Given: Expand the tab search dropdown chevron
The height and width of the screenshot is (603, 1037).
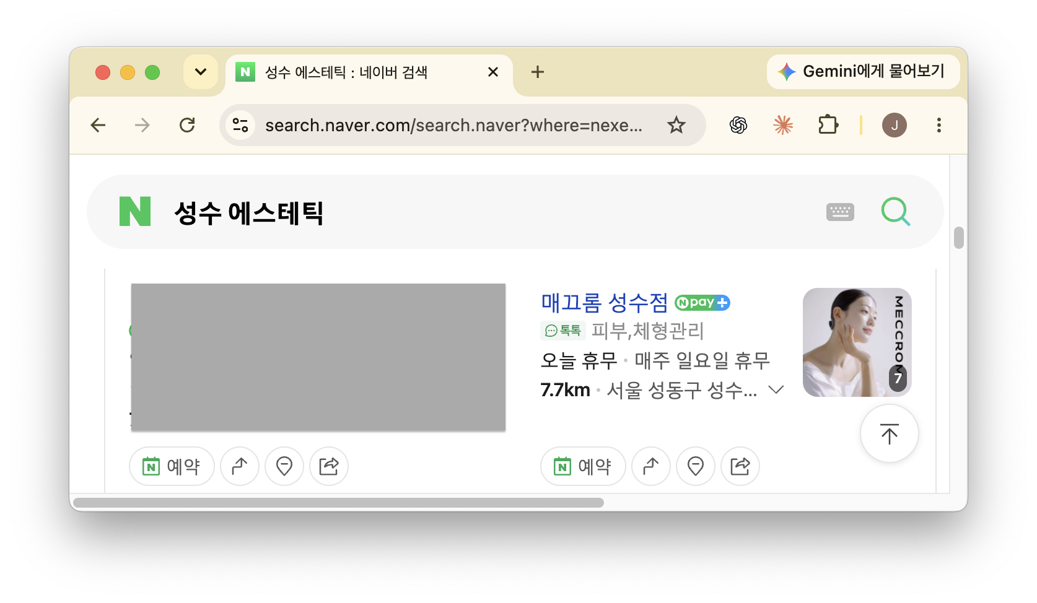Looking at the screenshot, I should point(201,72).
